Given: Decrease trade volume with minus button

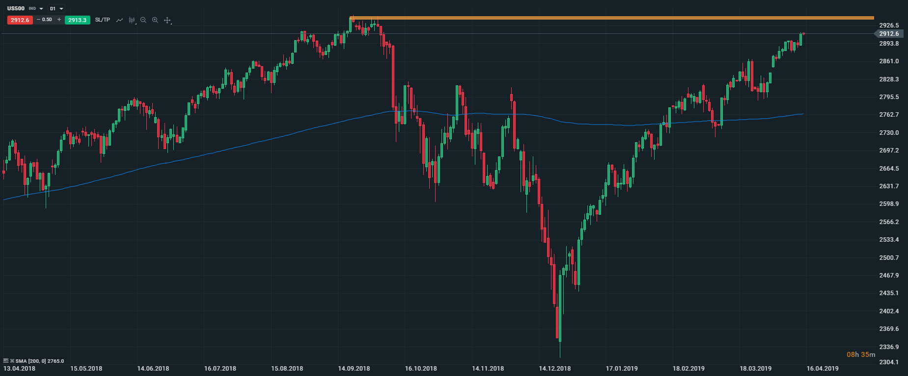Looking at the screenshot, I should coord(39,20).
